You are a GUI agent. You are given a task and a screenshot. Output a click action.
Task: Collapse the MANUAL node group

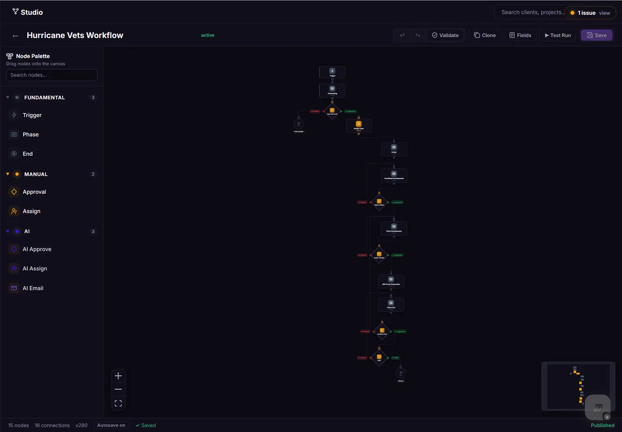point(7,174)
